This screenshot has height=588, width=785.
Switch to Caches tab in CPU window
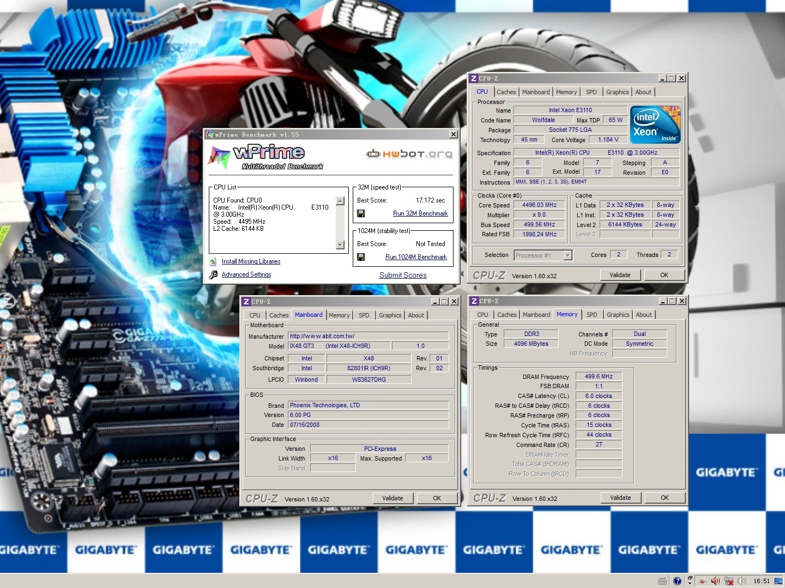coord(506,92)
